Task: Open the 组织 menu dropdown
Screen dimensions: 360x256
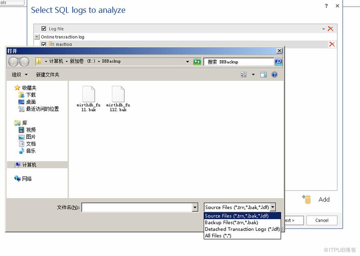Action: tap(19, 74)
